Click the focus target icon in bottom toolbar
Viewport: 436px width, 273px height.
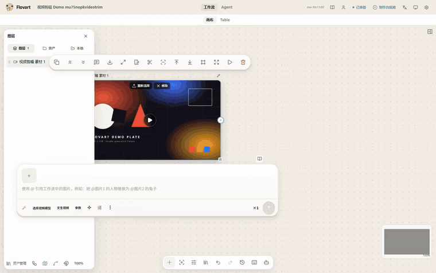(182, 263)
